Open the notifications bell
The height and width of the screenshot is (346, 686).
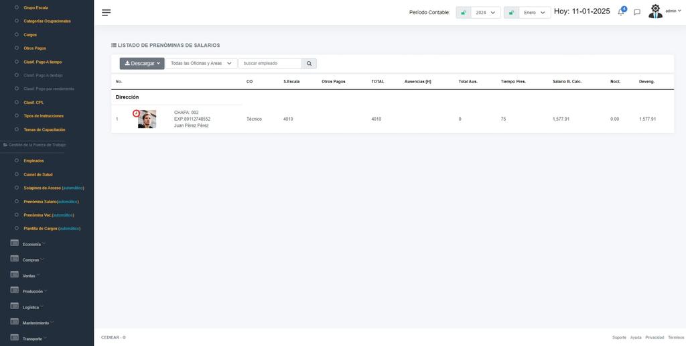coord(621,12)
